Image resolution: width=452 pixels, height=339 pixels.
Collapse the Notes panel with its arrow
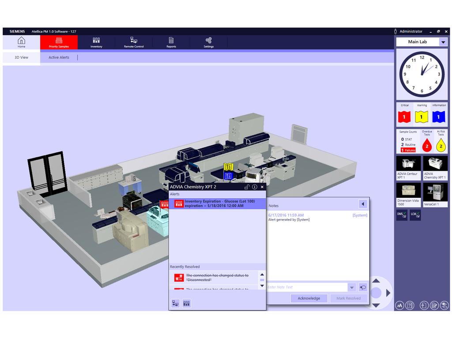point(363,204)
